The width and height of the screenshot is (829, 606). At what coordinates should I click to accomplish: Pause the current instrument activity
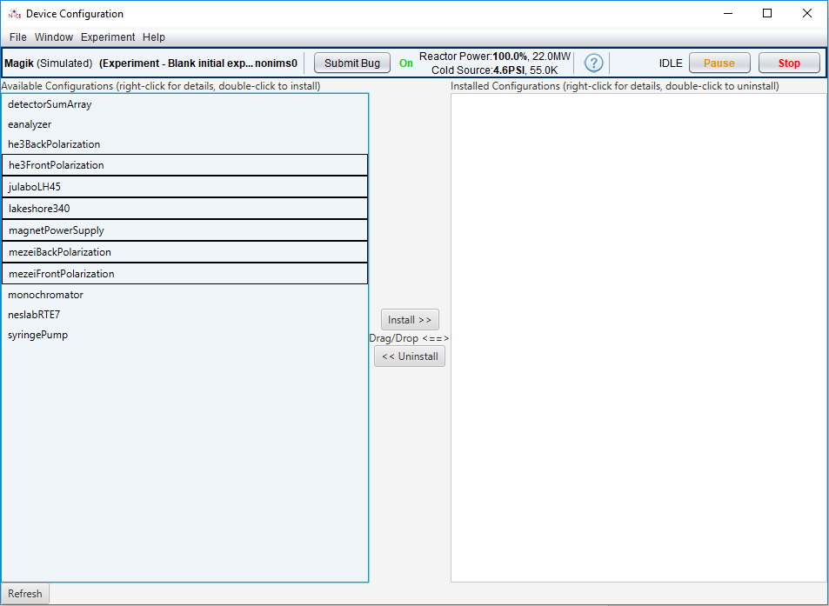(719, 63)
